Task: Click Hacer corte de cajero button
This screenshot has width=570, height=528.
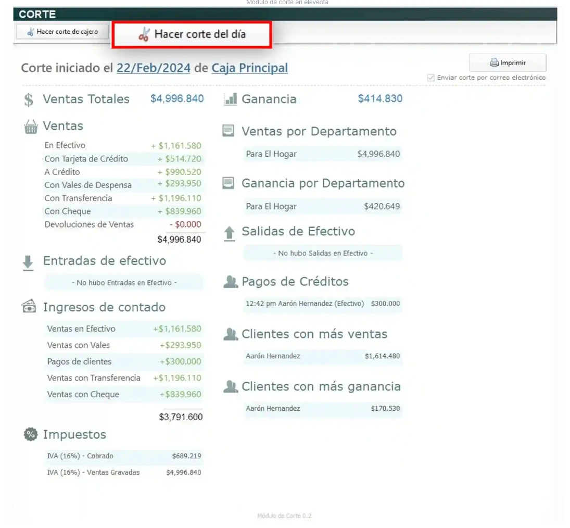Action: [62, 32]
